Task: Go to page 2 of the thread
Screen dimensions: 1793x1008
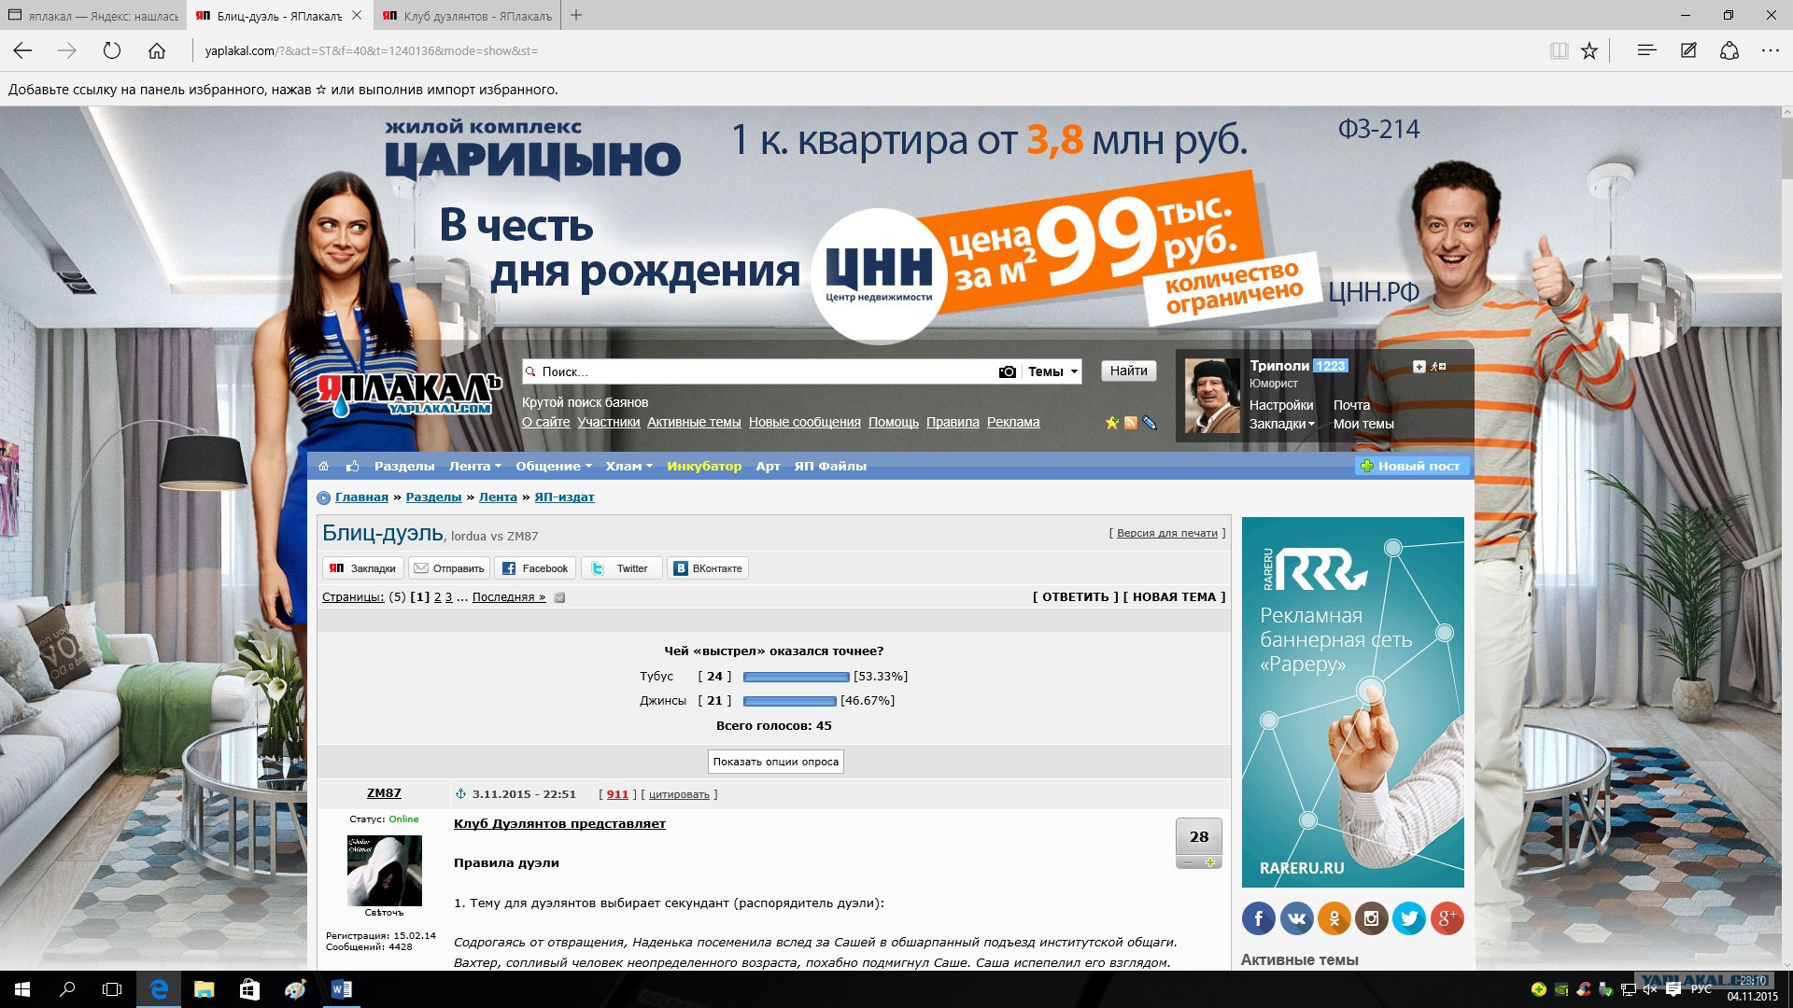Action: coord(438,597)
